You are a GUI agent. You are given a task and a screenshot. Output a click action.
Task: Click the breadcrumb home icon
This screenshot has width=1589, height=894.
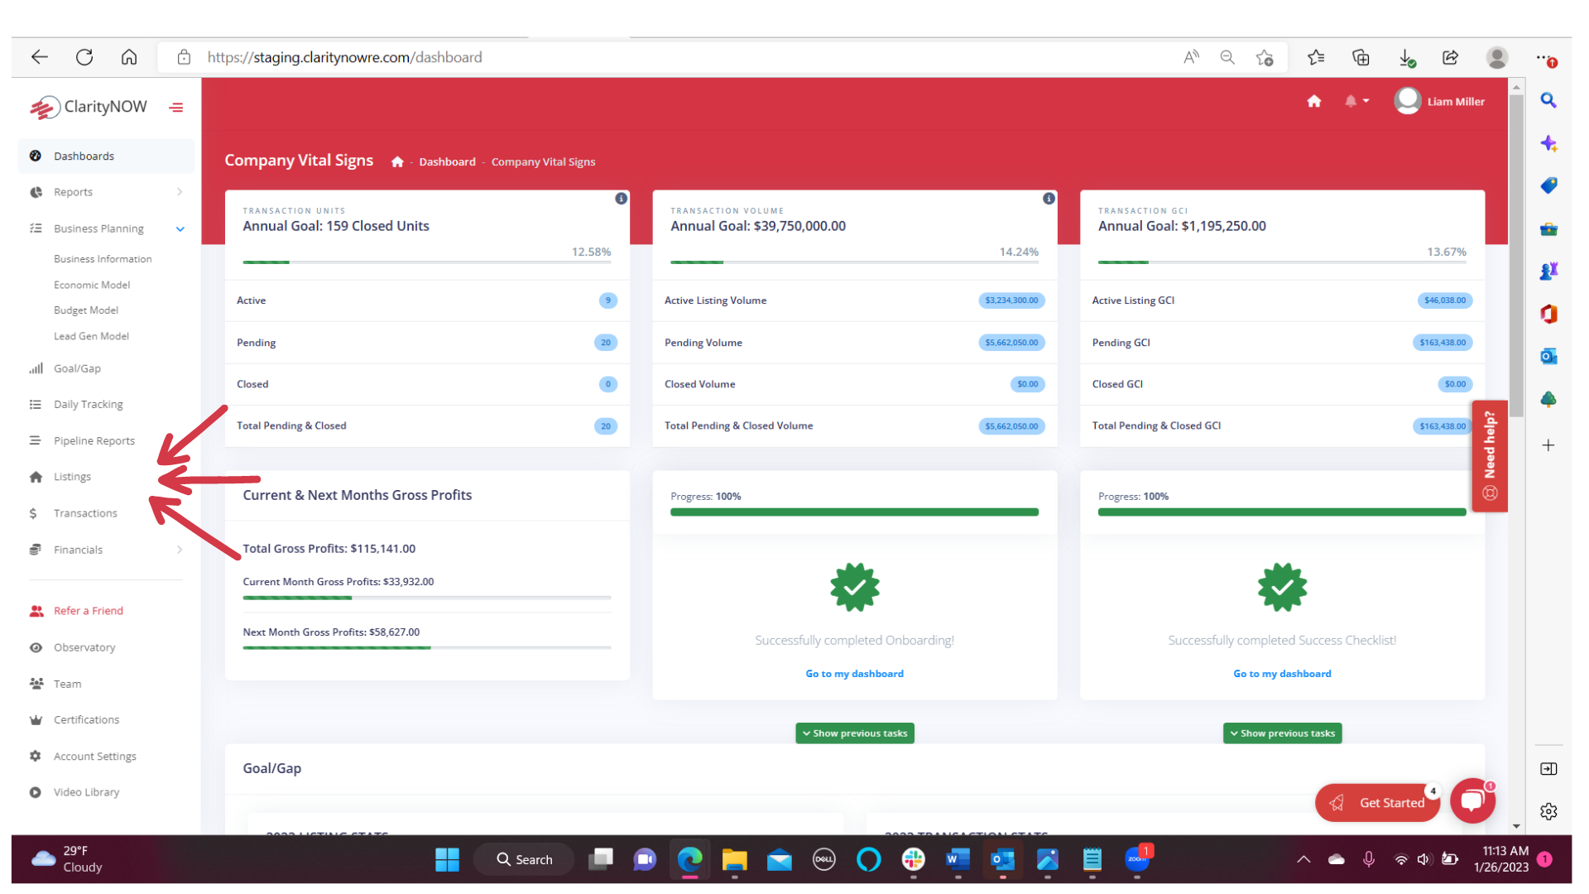[x=397, y=161]
